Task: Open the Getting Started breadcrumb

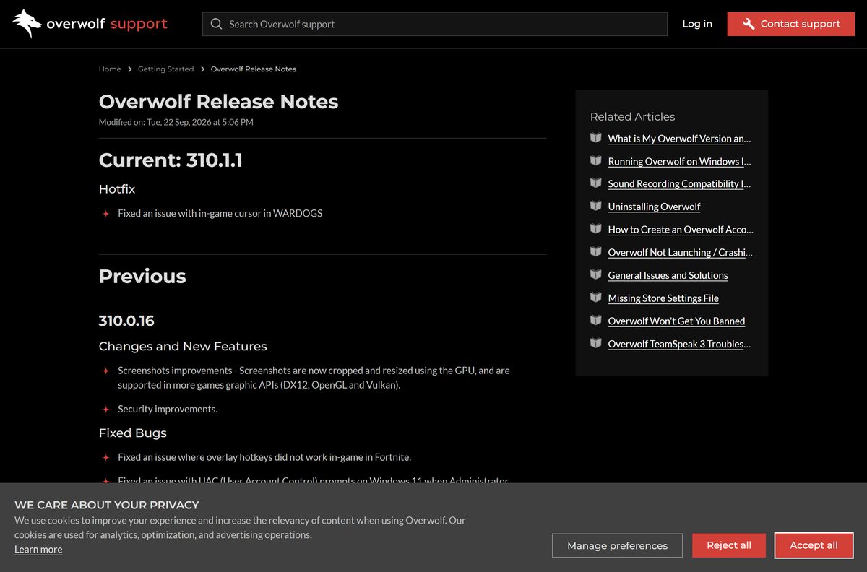Action: point(165,69)
